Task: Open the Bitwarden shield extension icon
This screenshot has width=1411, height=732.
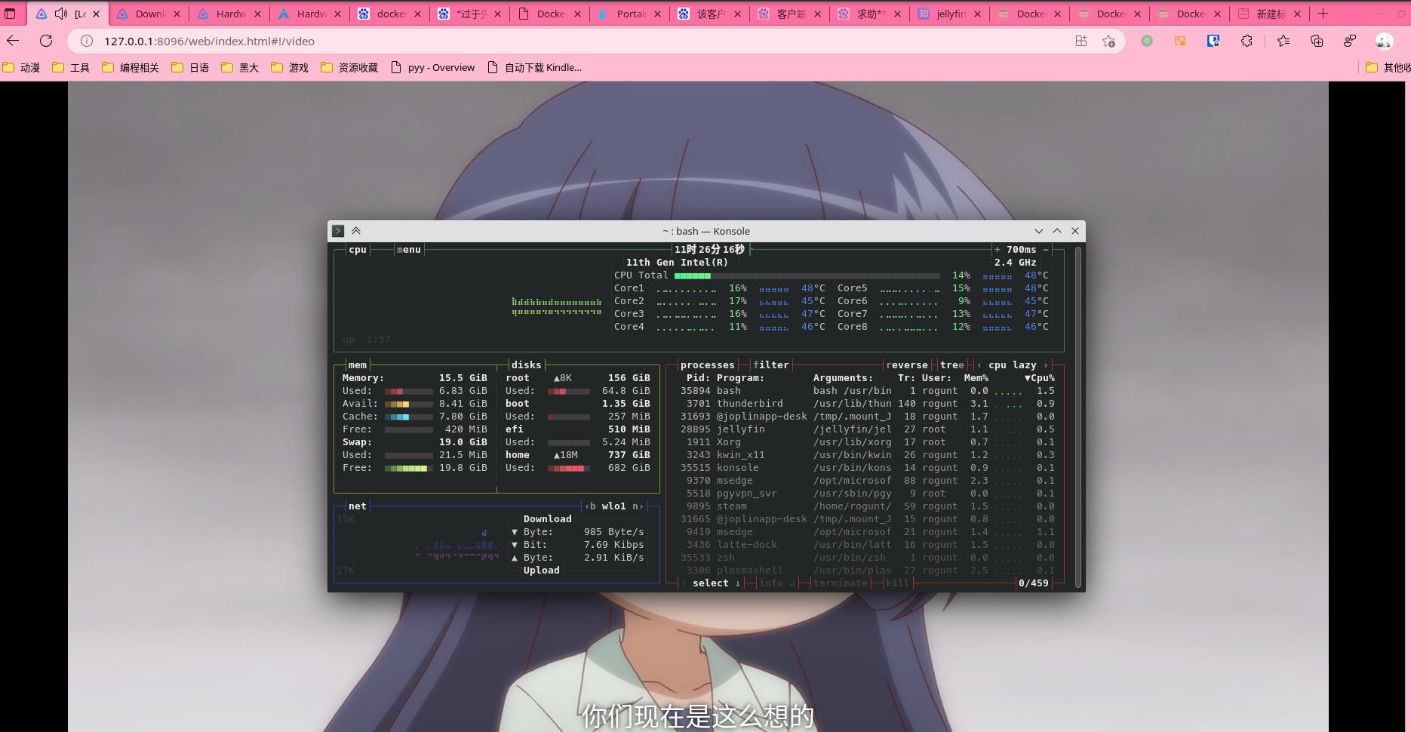Action: pos(1213,41)
